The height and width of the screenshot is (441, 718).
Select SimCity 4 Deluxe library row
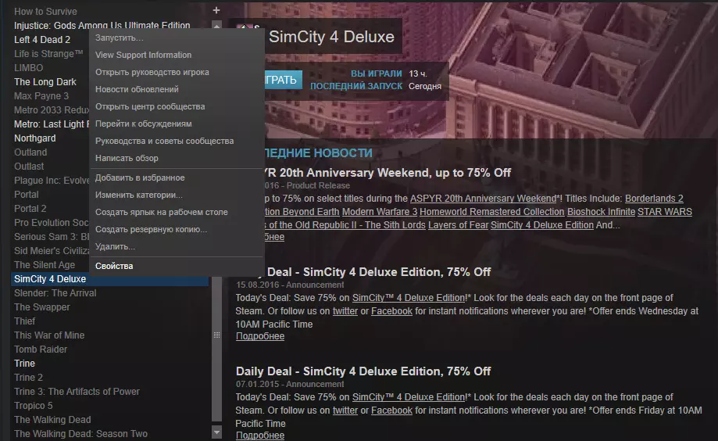coord(110,279)
